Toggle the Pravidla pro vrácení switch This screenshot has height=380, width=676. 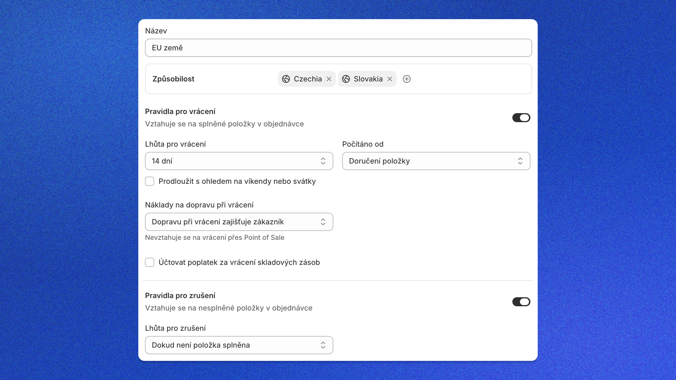coord(521,118)
